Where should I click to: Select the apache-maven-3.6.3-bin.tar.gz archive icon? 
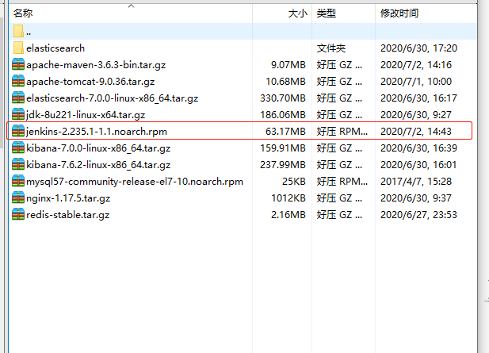pos(18,64)
